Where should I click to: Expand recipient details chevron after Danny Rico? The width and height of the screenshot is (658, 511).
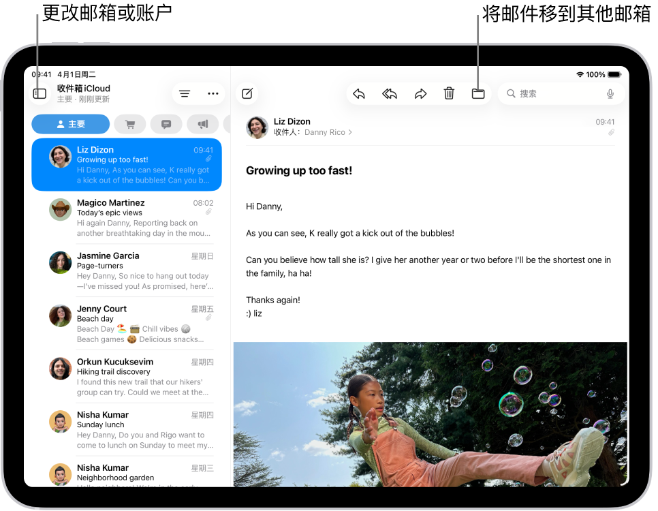click(x=350, y=132)
